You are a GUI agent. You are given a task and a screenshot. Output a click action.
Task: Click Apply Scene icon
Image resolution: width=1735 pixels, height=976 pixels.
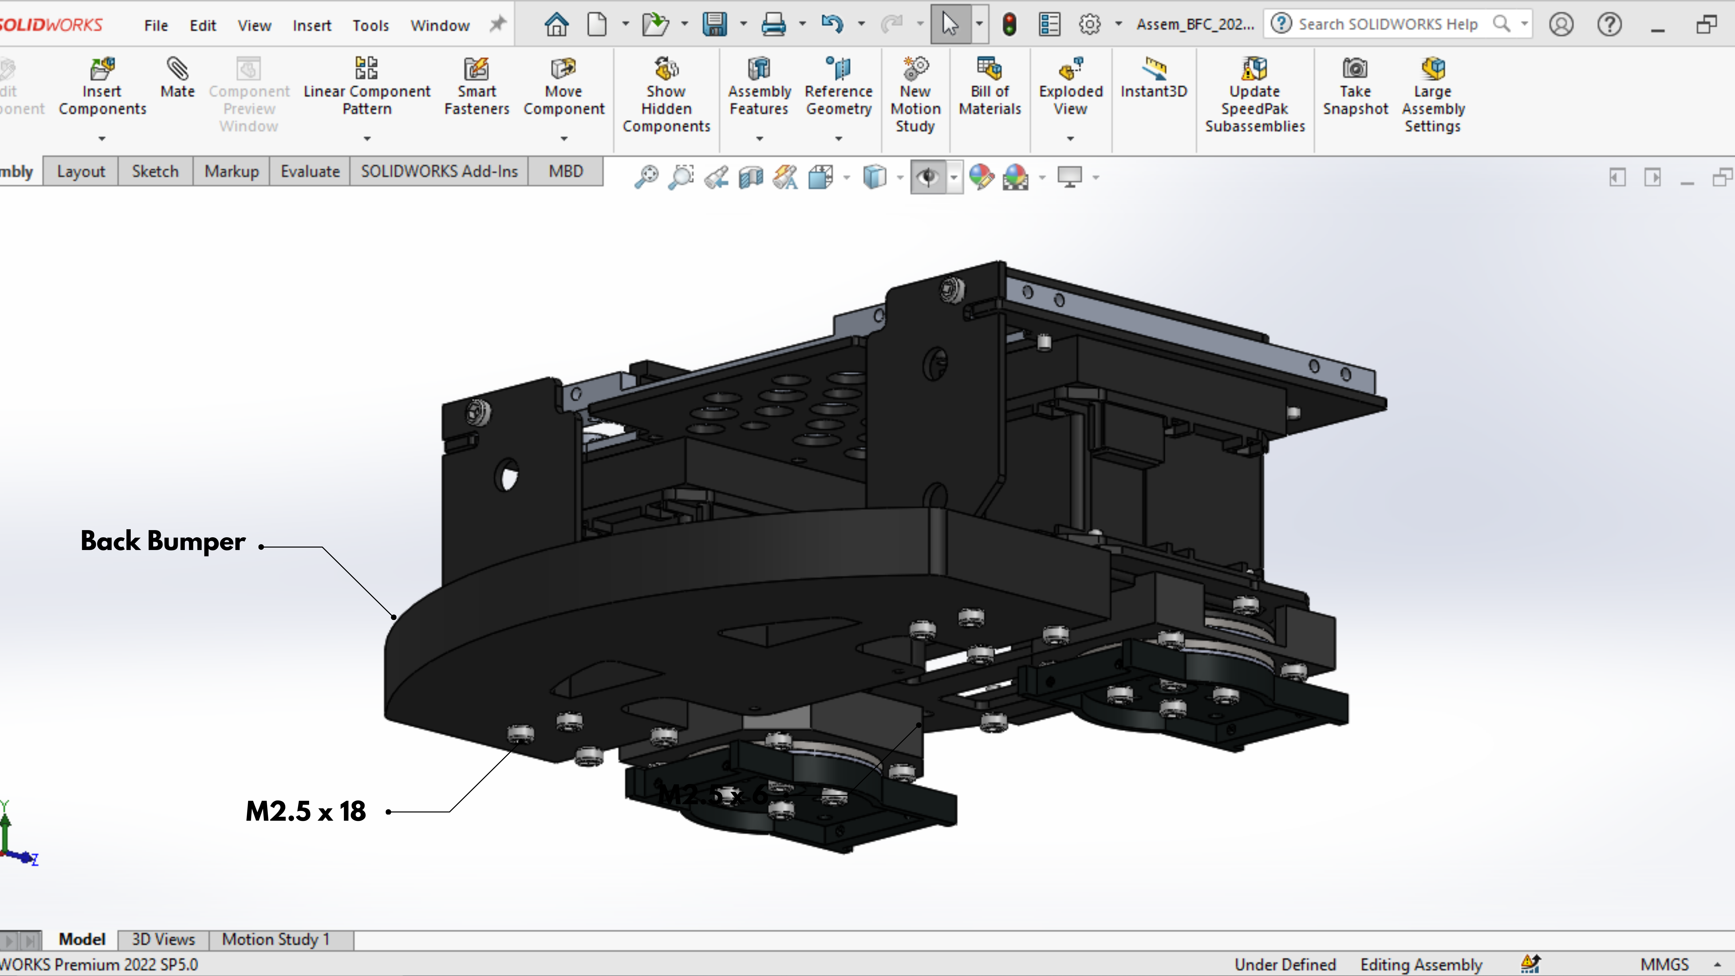pos(1016,177)
